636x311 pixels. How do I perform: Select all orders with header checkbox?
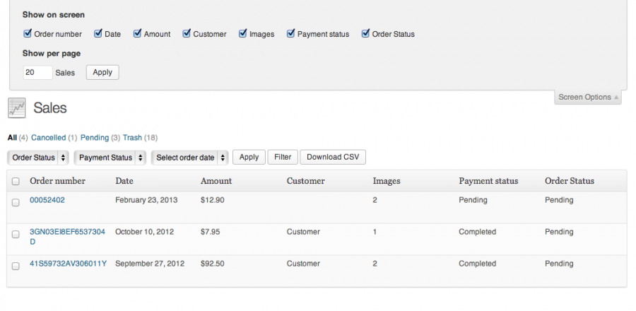[16, 182]
